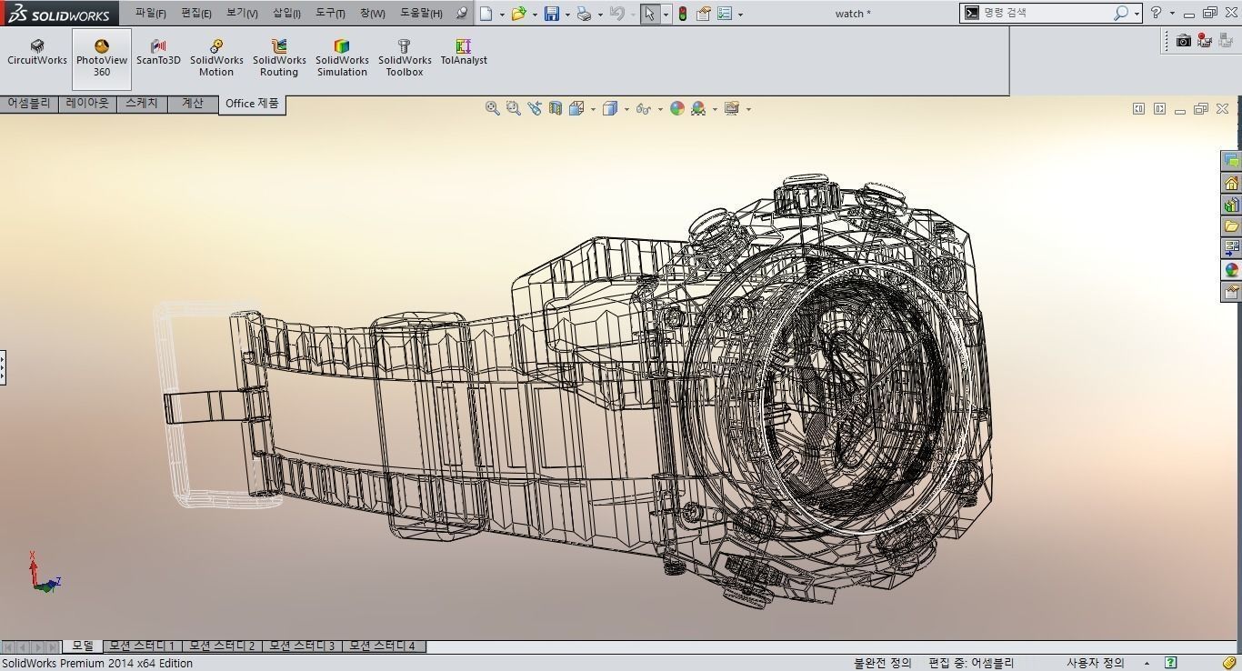Image resolution: width=1242 pixels, height=671 pixels.
Task: Expand the Save dropdown arrow
Action: (567, 15)
